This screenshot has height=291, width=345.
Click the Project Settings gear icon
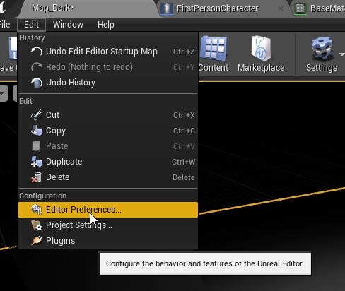[x=37, y=225]
